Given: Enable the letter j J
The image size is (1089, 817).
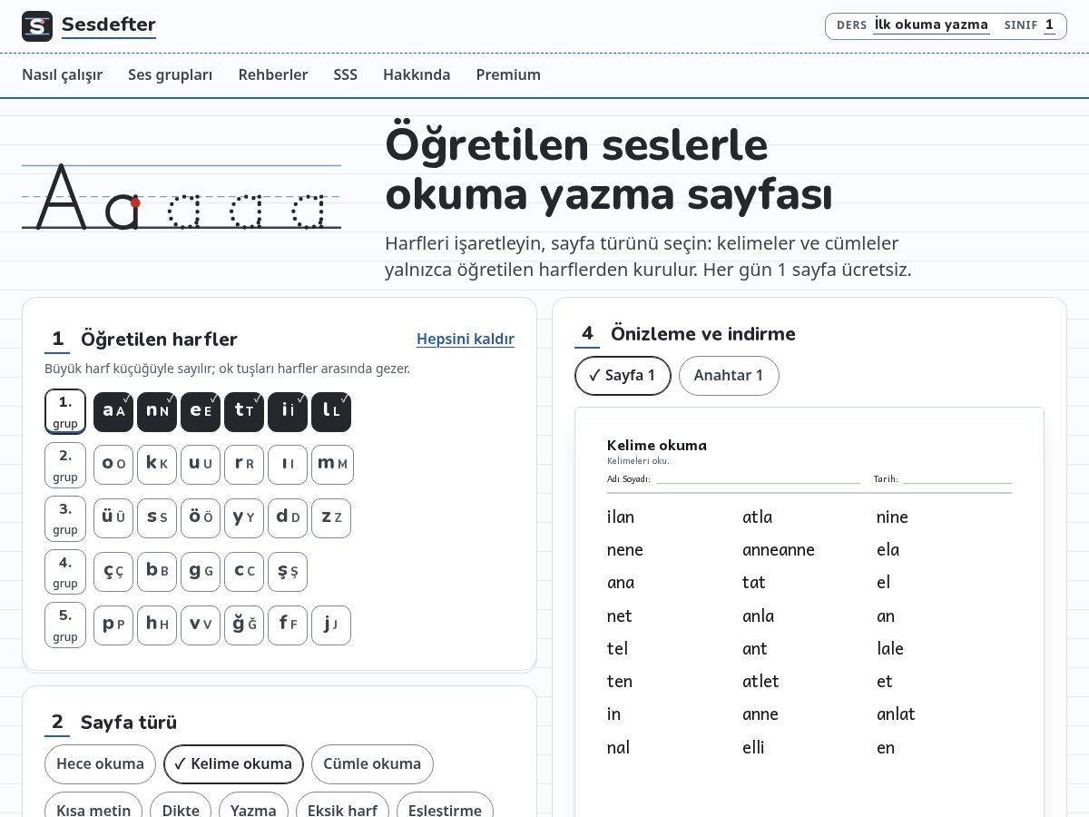Looking at the screenshot, I should (331, 625).
